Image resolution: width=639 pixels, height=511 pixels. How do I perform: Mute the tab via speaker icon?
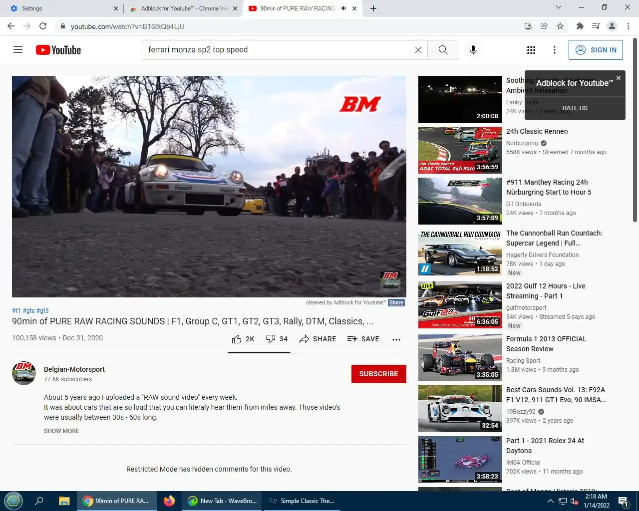pyautogui.click(x=344, y=8)
